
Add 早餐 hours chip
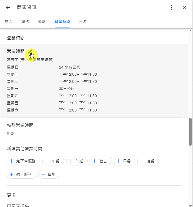click(124, 161)
